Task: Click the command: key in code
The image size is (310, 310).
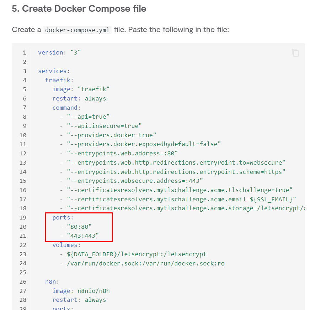Action: point(66,108)
